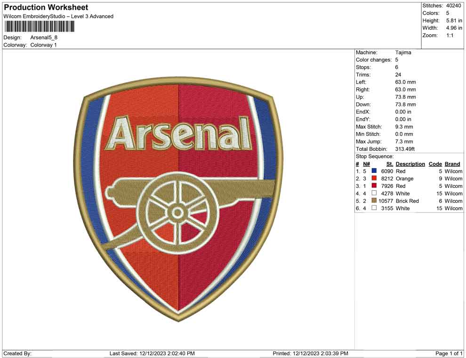Click the 'Code' column header
Viewport: 466px width, 358px height.
pos(435,164)
